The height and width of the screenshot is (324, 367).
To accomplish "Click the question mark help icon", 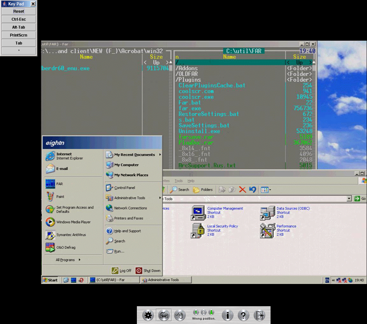I will pos(243,315).
